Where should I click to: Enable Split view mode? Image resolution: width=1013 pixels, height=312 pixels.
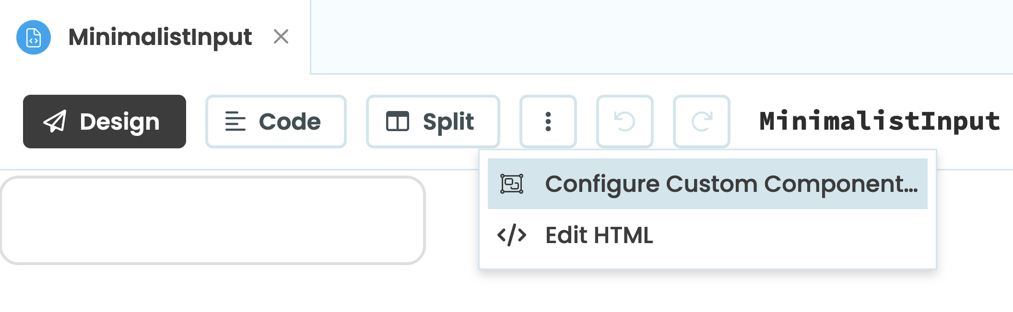point(433,121)
